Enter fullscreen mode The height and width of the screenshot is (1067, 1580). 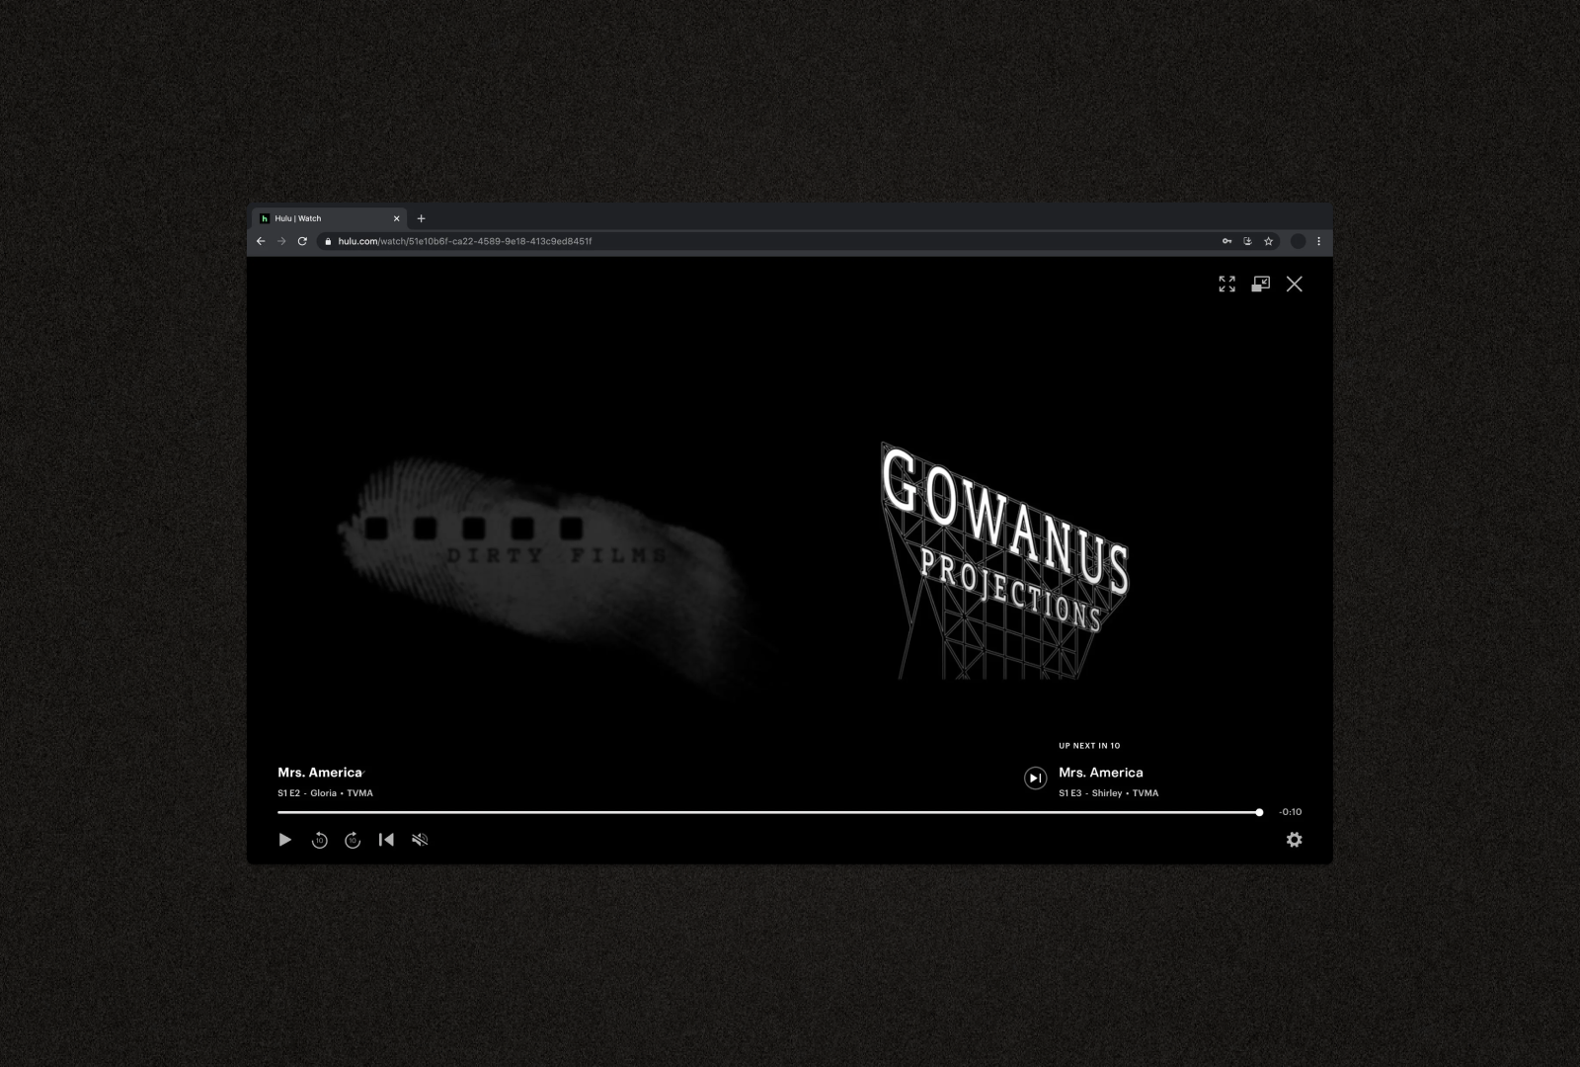[1227, 285]
